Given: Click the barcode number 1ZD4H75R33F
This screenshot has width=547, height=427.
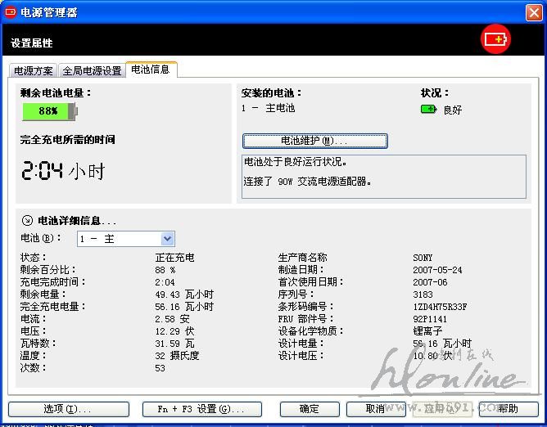Looking at the screenshot, I should tap(440, 307).
